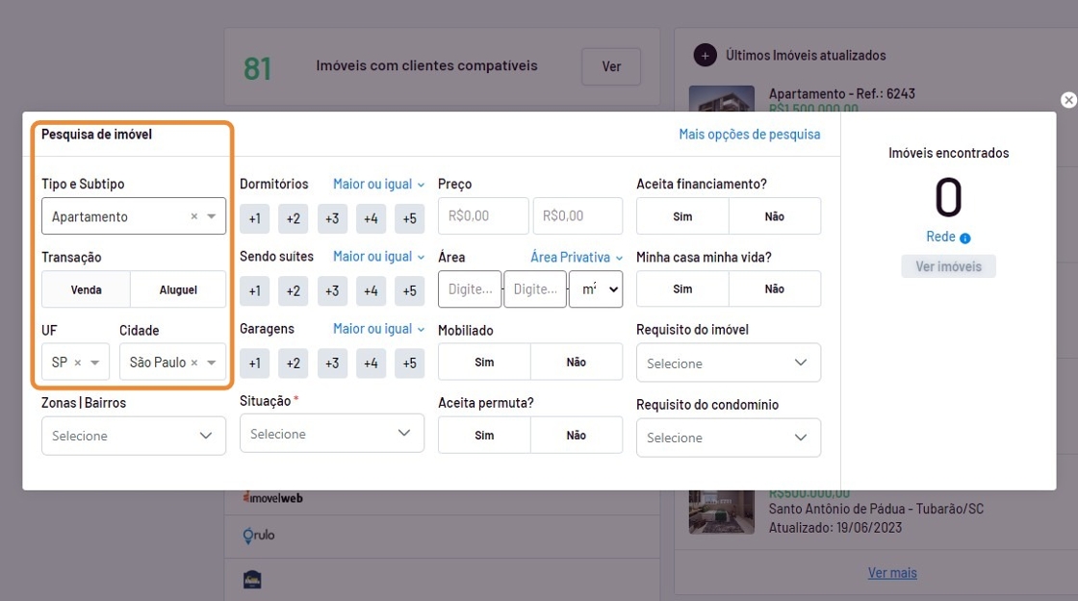The width and height of the screenshot is (1078, 601).
Task: Click the Rede info icon
Action: pyautogui.click(x=964, y=238)
